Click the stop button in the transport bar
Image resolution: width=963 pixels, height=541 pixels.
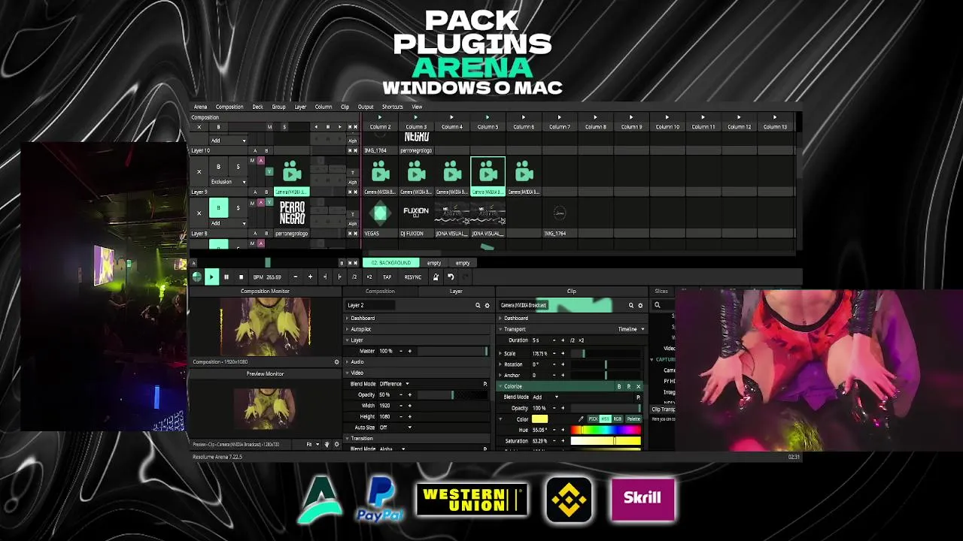[241, 277]
